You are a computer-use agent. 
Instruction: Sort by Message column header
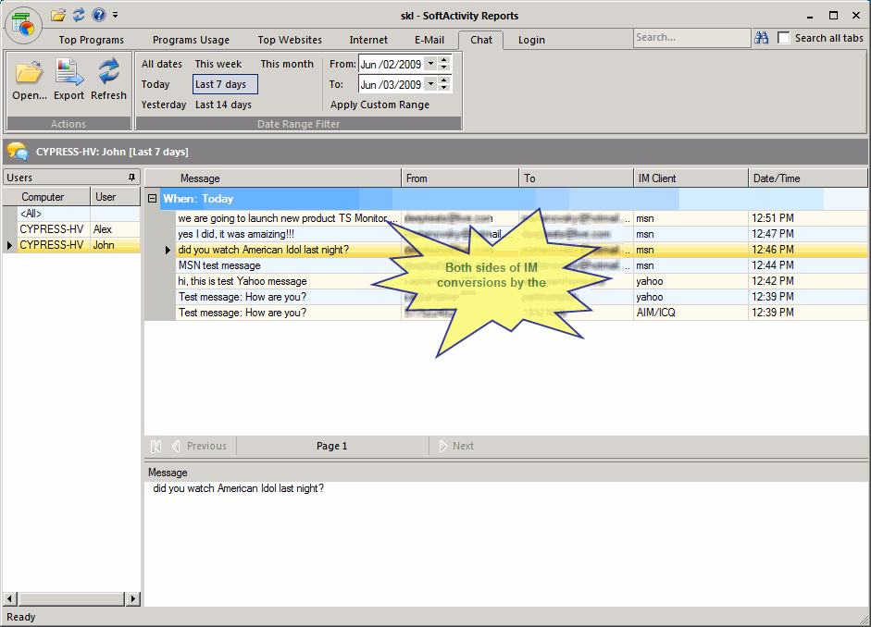tap(273, 178)
